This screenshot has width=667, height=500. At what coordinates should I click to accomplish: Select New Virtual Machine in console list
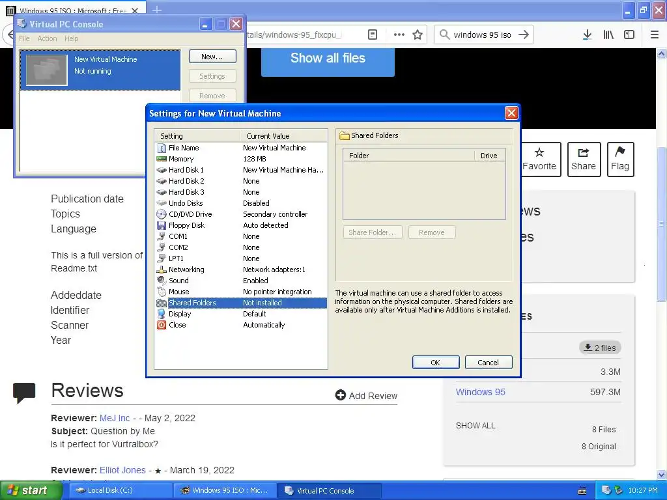point(100,69)
